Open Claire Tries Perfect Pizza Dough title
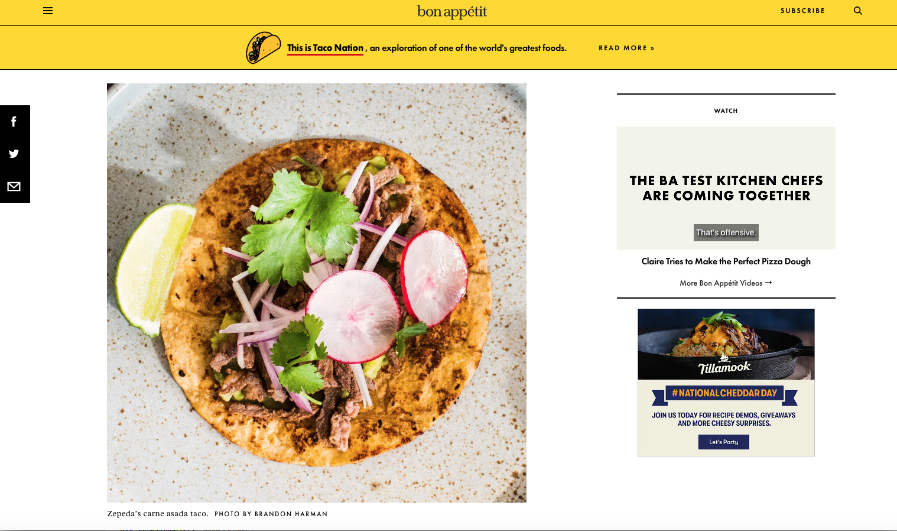897x531 pixels. (726, 261)
